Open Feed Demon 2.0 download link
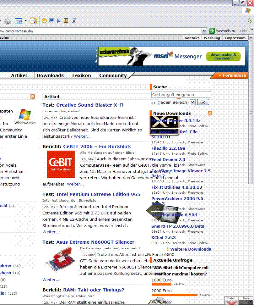Image resolution: width=254 pixels, height=305 pixels. (x=168, y=159)
